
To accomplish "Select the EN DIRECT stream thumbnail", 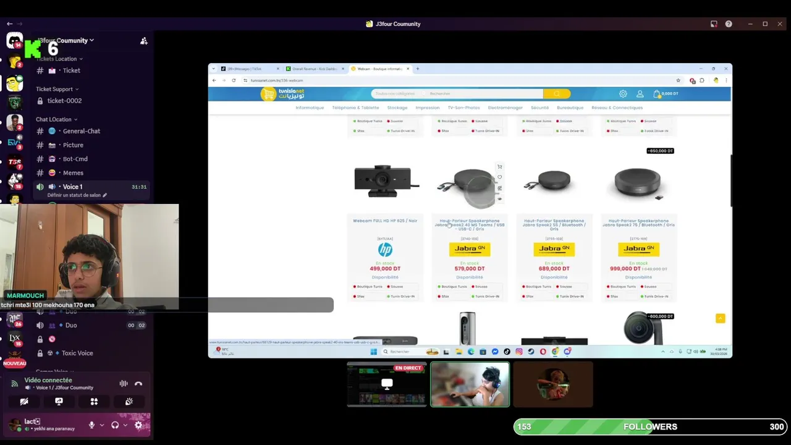I will (x=387, y=384).
